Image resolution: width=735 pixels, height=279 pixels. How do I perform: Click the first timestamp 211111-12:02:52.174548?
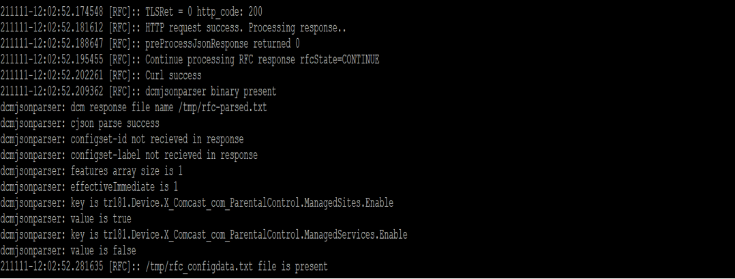[x=52, y=12]
